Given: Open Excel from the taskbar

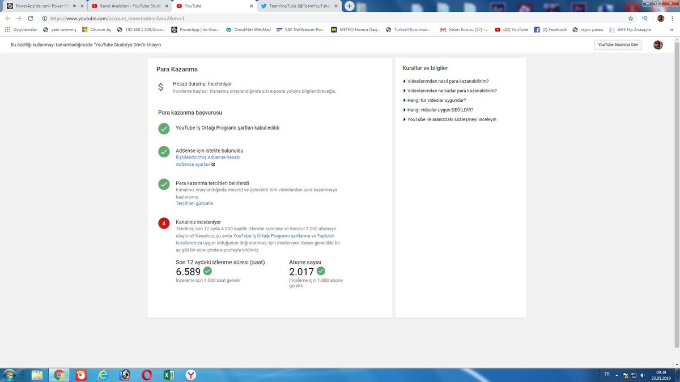Looking at the screenshot, I should [x=168, y=375].
